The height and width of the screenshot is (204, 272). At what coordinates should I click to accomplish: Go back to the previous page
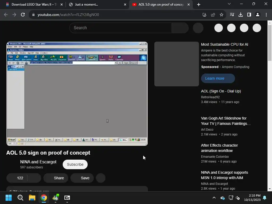coord(6,15)
